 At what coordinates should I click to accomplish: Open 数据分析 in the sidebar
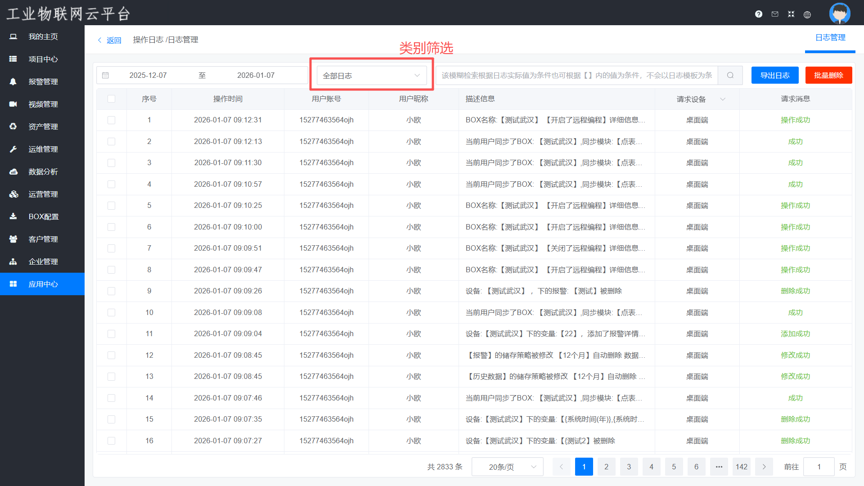pyautogui.click(x=43, y=171)
